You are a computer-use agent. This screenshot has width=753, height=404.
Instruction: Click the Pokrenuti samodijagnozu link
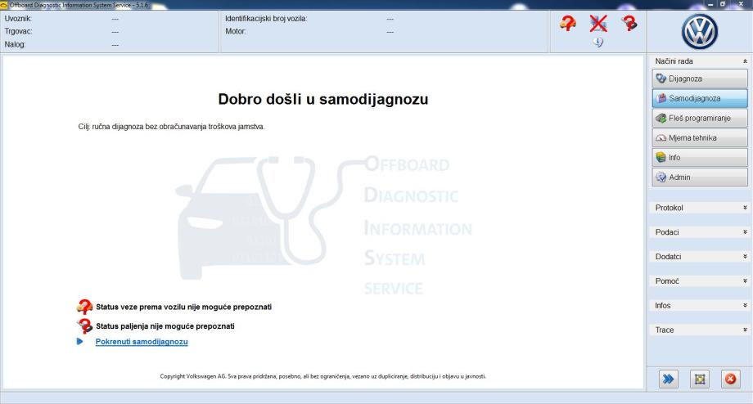pyautogui.click(x=142, y=342)
